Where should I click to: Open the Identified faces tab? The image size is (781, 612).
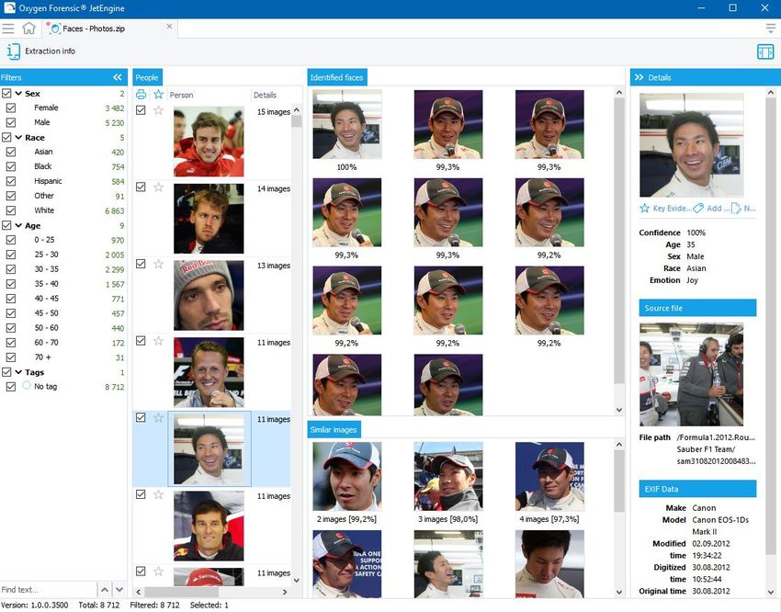336,77
